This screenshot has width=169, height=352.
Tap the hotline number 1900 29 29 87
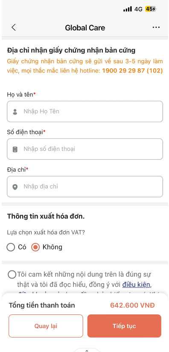pyautogui.click(x=123, y=71)
